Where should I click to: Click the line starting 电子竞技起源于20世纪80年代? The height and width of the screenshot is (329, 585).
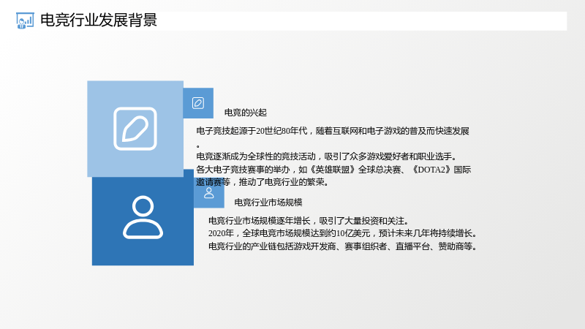(x=333, y=131)
